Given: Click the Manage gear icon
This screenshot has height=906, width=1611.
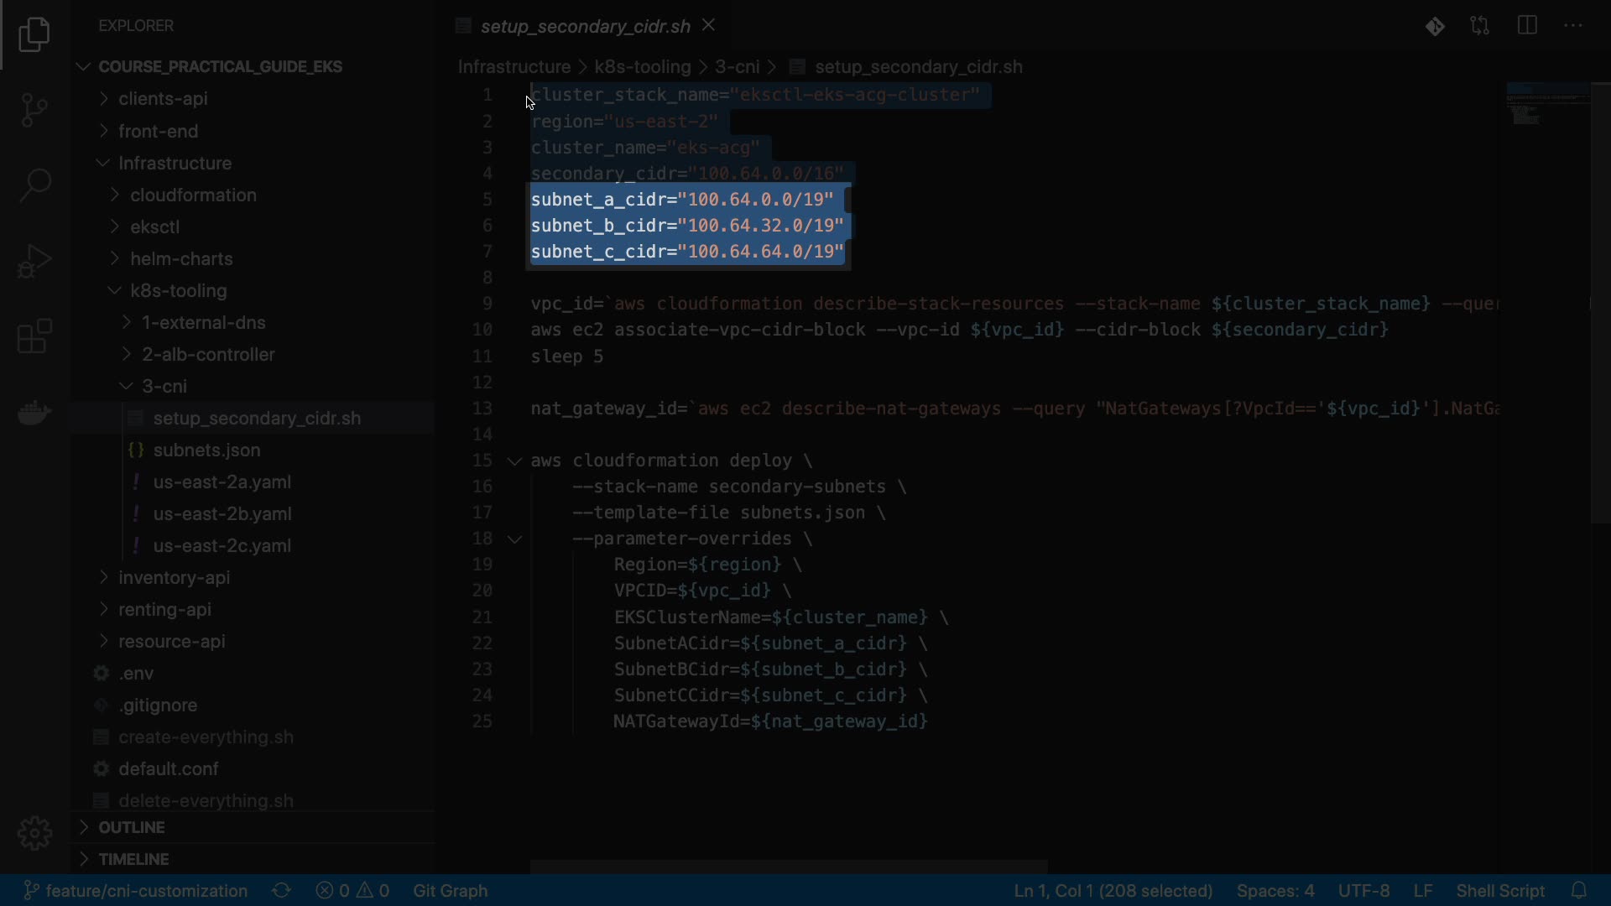Looking at the screenshot, I should click(34, 833).
